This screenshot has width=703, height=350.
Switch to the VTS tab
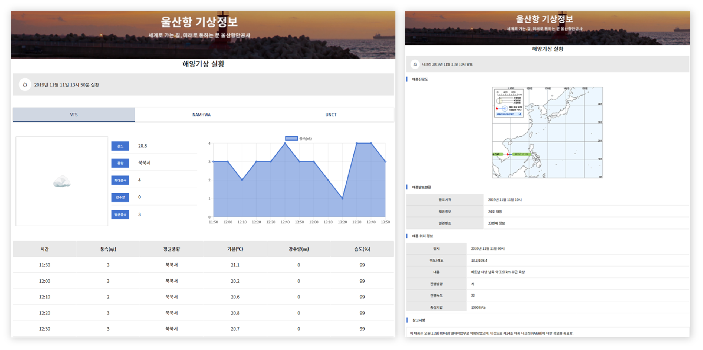tap(74, 115)
